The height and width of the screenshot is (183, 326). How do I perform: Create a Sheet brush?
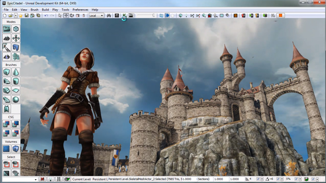click(16, 90)
